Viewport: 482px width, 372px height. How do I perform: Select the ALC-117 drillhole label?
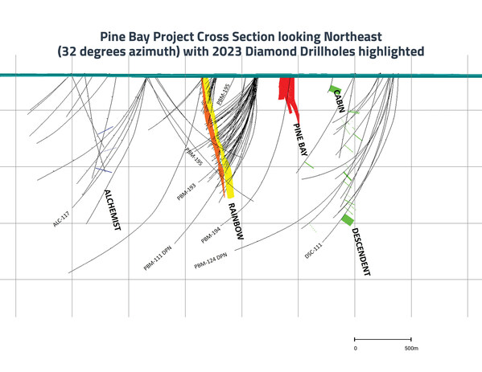[x=61, y=219]
